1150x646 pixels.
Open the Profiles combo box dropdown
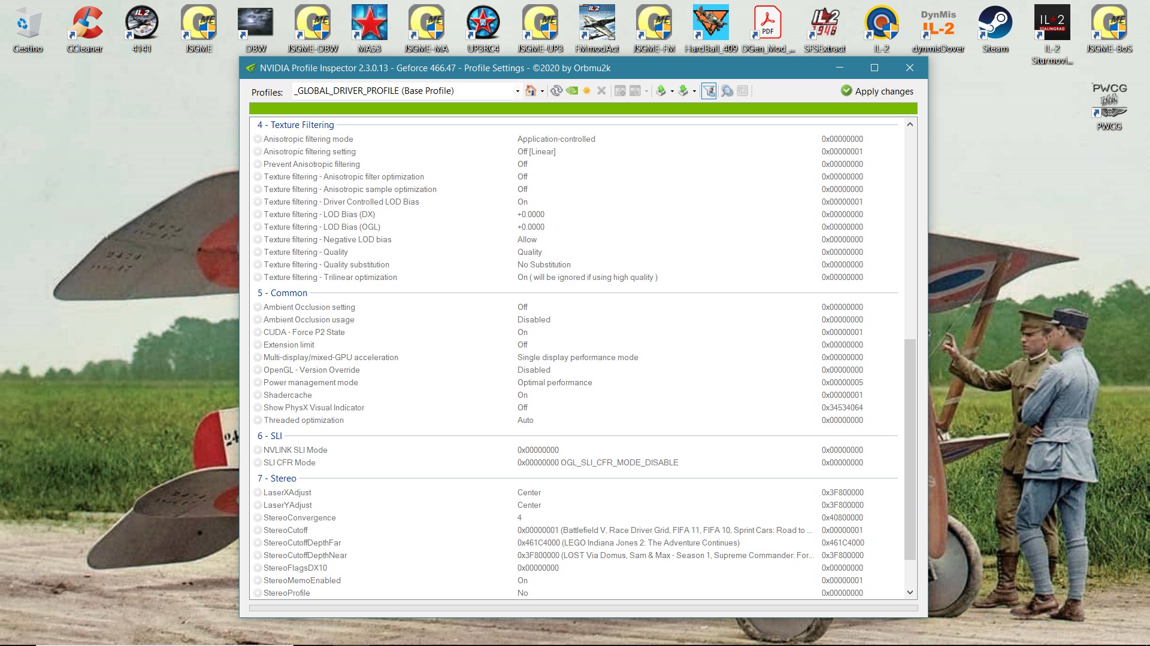517,92
